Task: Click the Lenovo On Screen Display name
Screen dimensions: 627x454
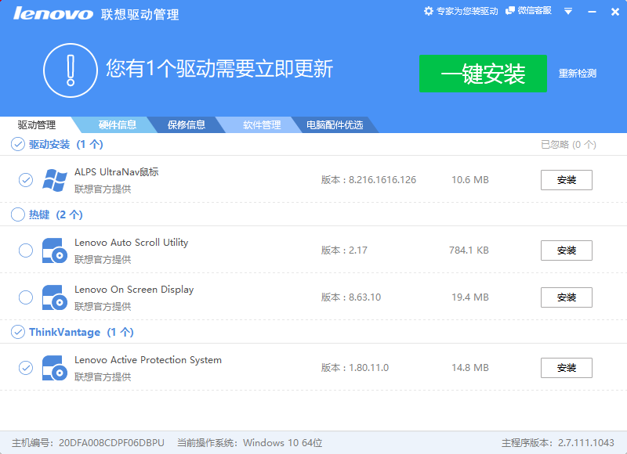Action: pos(134,290)
